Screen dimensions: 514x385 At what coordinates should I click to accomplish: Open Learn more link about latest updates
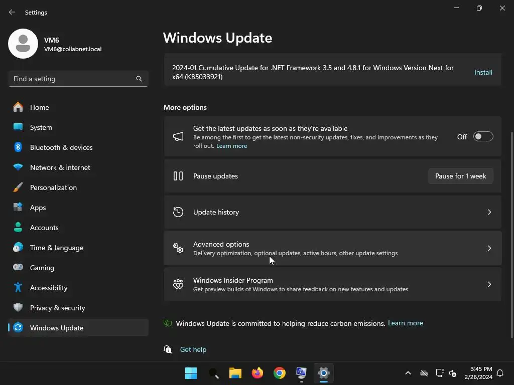click(231, 146)
